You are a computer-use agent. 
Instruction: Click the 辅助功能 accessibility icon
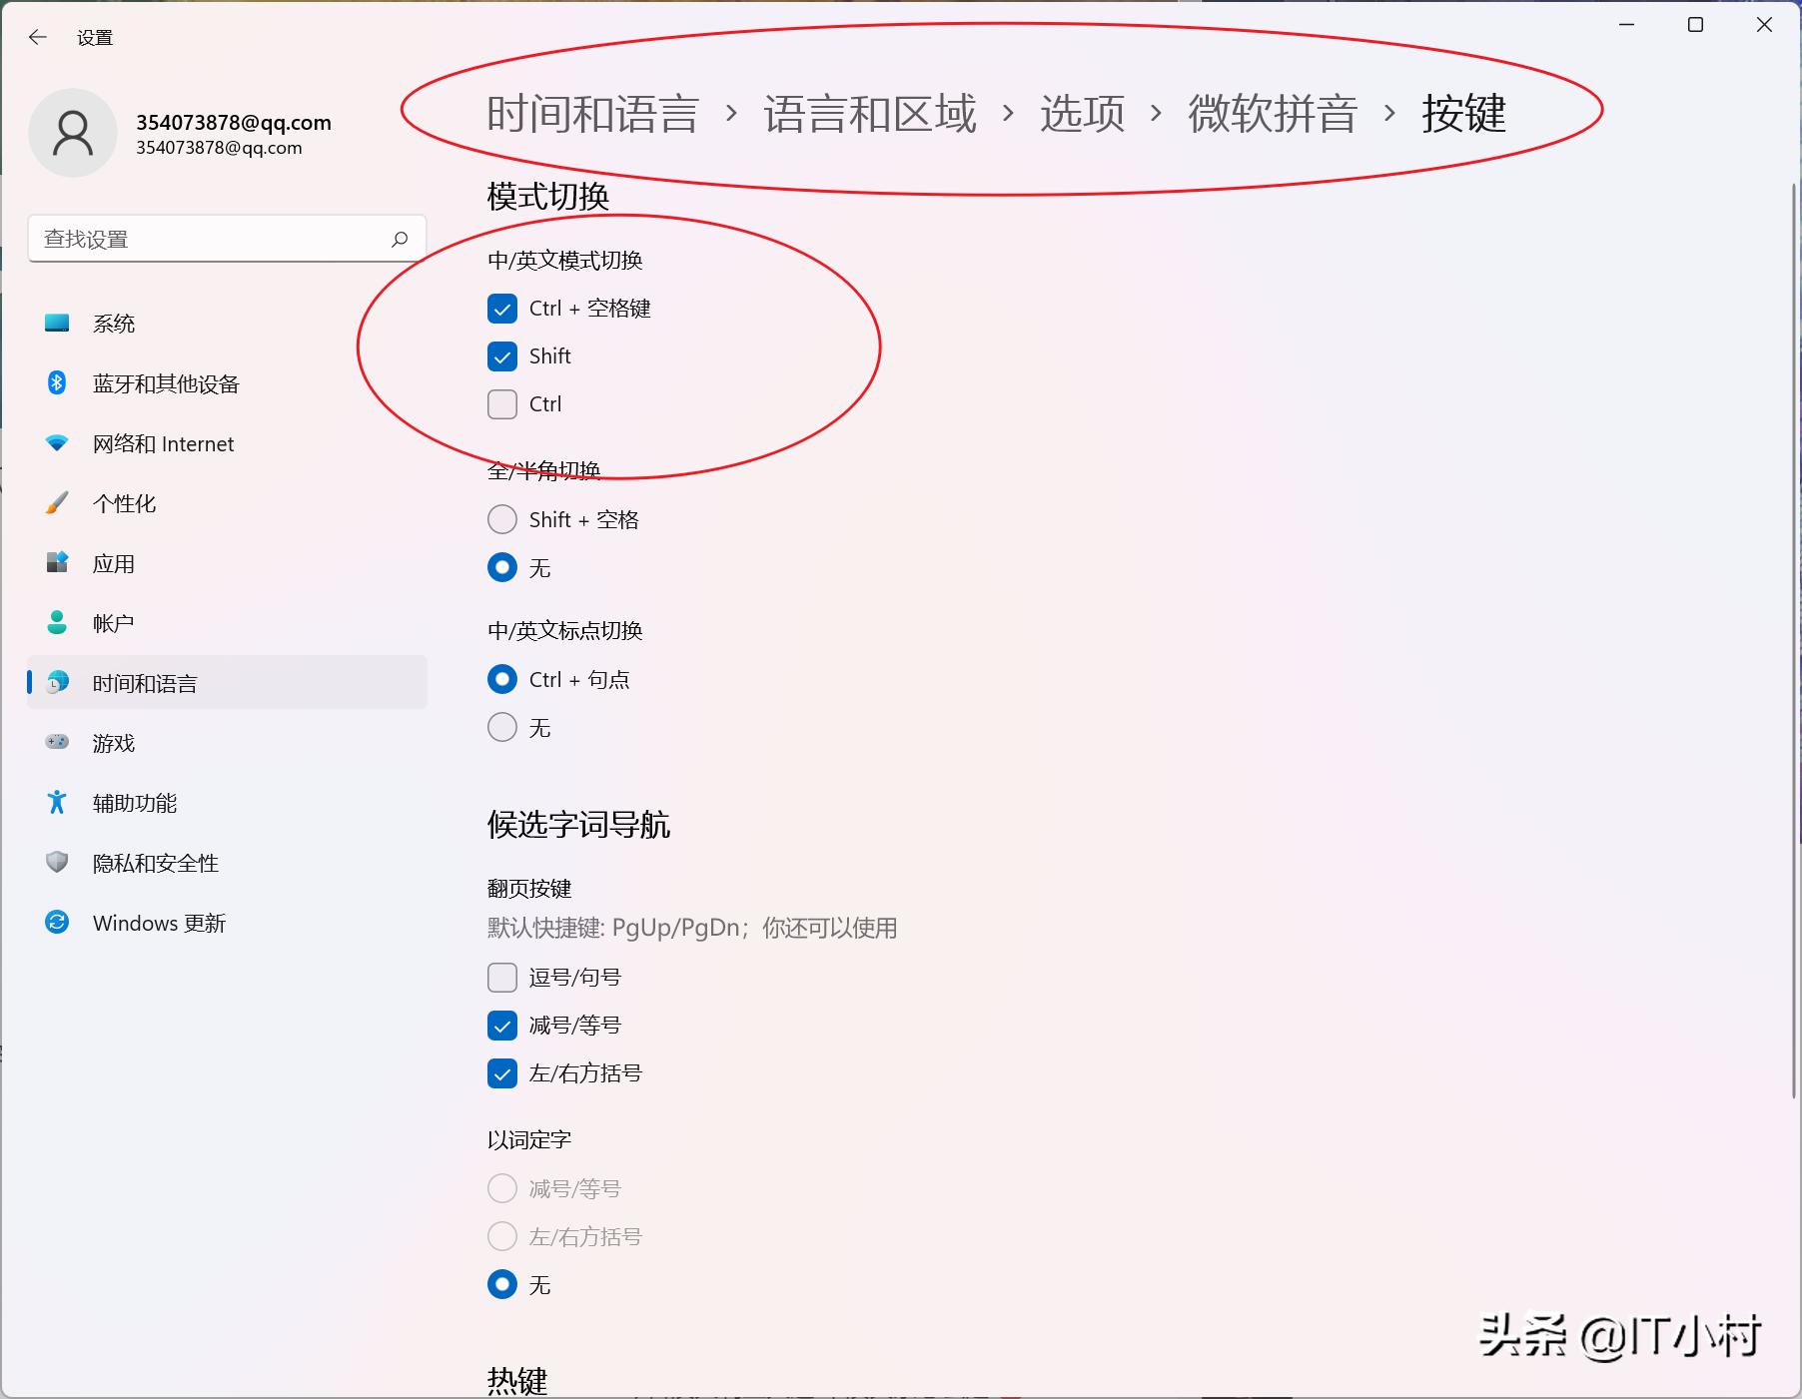coord(57,802)
